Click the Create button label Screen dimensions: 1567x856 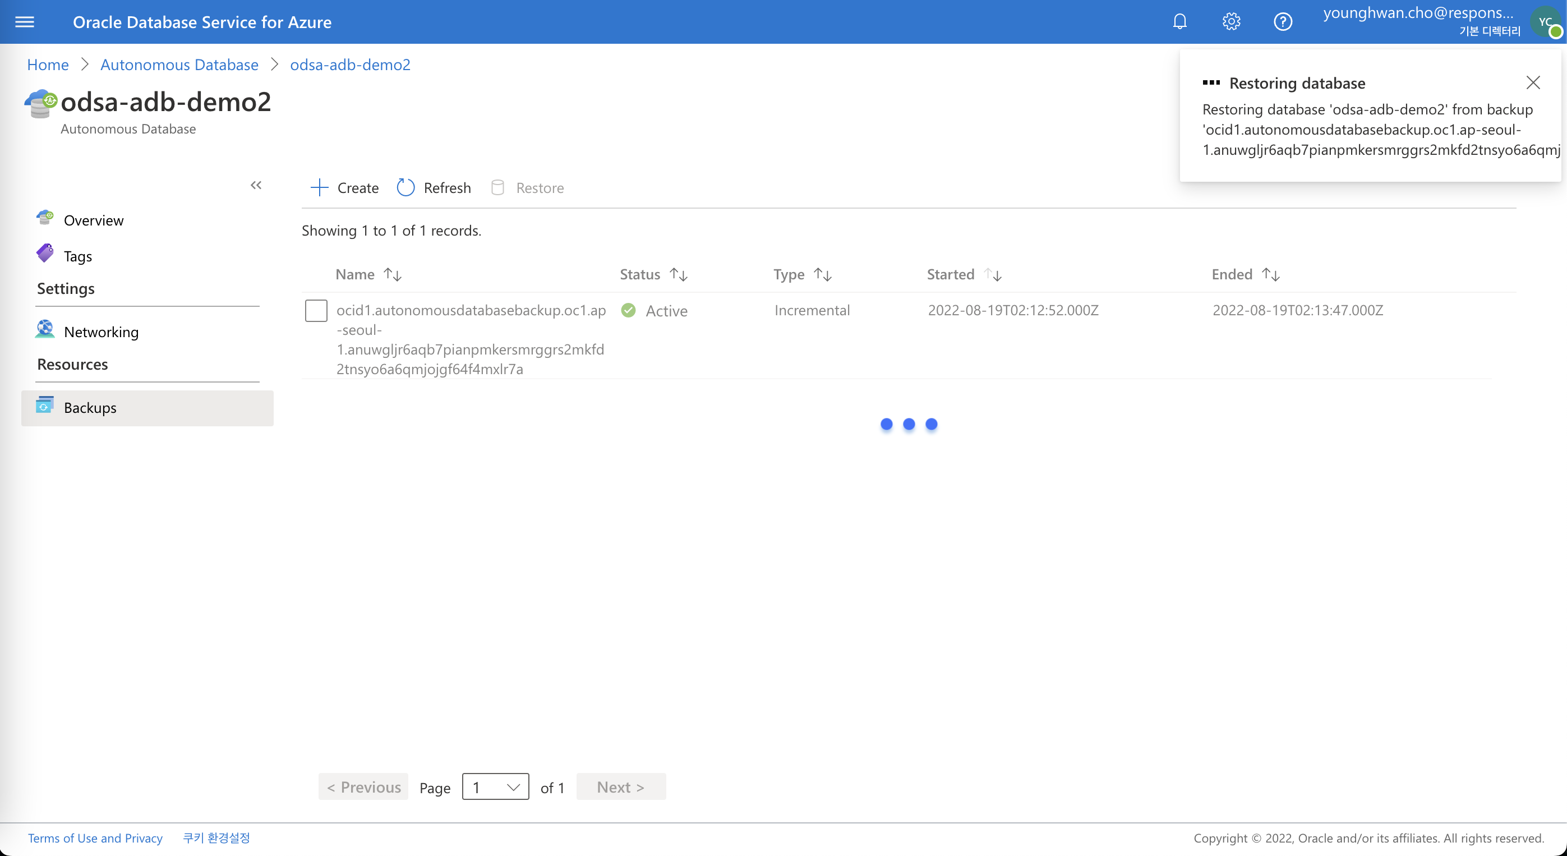tap(358, 188)
